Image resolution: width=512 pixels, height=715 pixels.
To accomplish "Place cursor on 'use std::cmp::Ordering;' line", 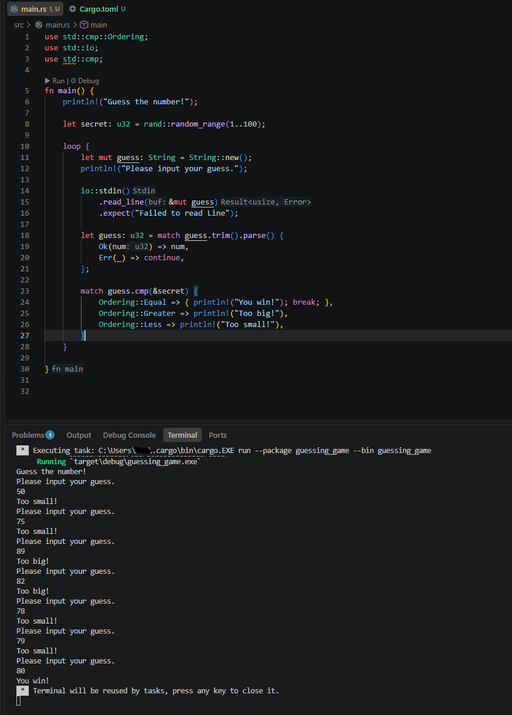I will [97, 37].
